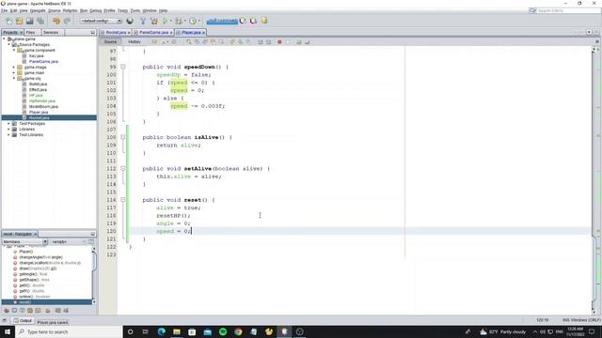
Task: Click the New File toolbar icon
Action: tap(8, 21)
